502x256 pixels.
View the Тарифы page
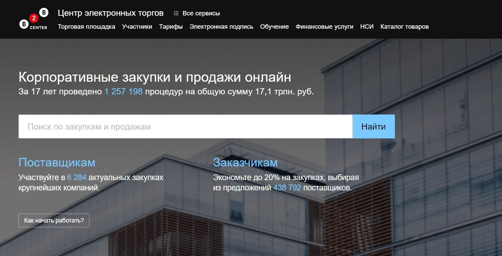[x=170, y=26]
